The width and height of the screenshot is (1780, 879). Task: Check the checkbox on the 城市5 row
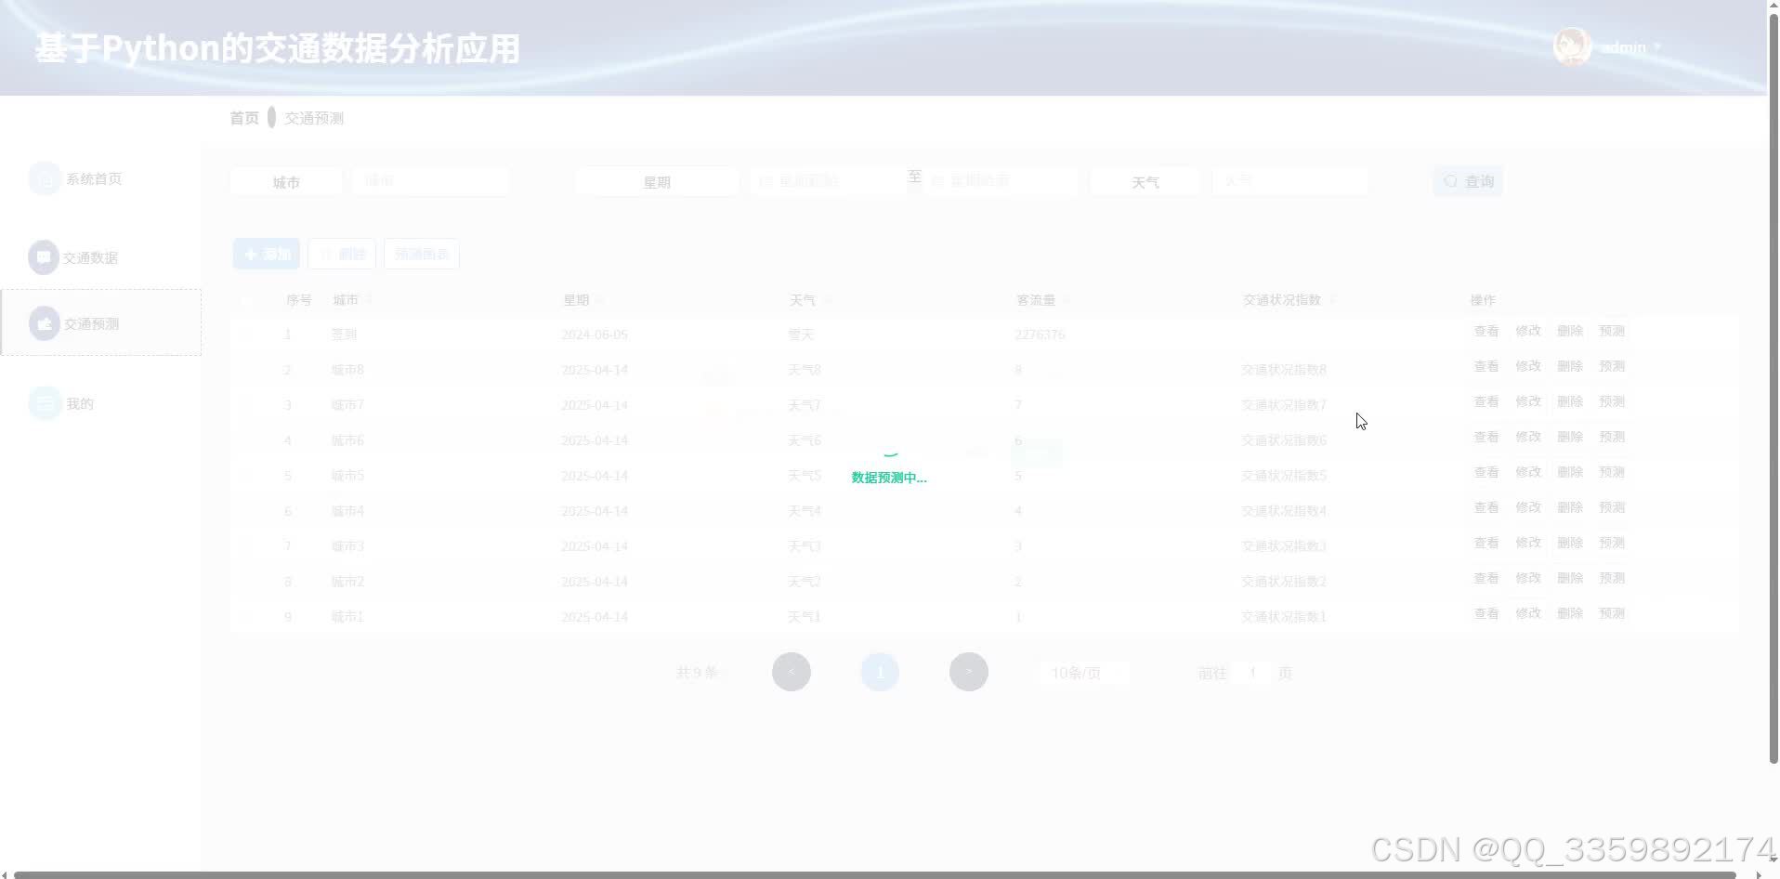246,475
